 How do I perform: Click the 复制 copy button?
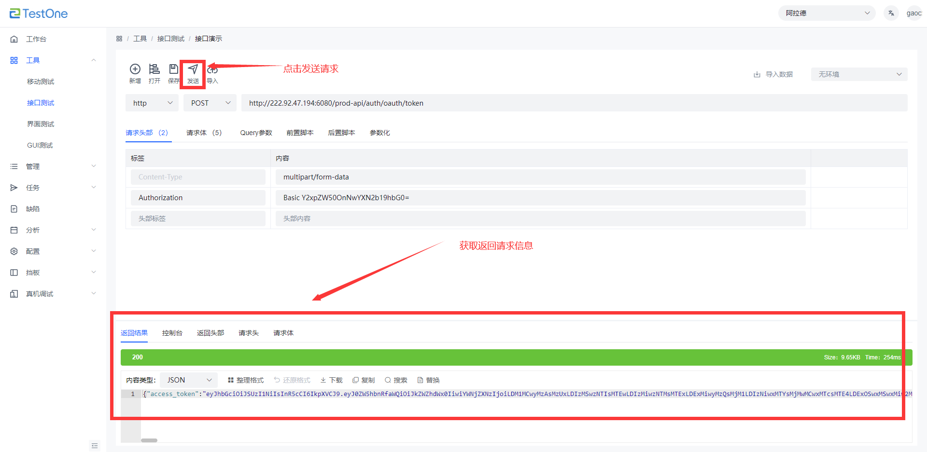pos(364,380)
